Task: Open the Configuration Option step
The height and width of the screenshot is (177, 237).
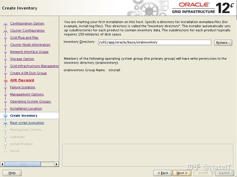Action: tap(27, 23)
